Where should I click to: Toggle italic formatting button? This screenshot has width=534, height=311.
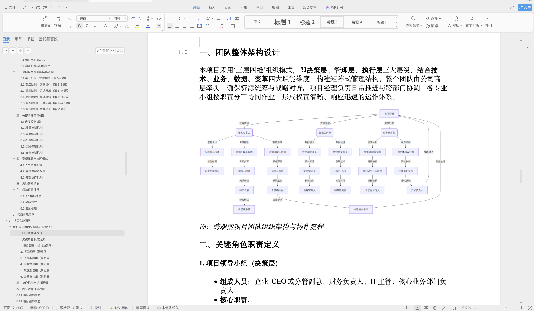click(x=87, y=26)
